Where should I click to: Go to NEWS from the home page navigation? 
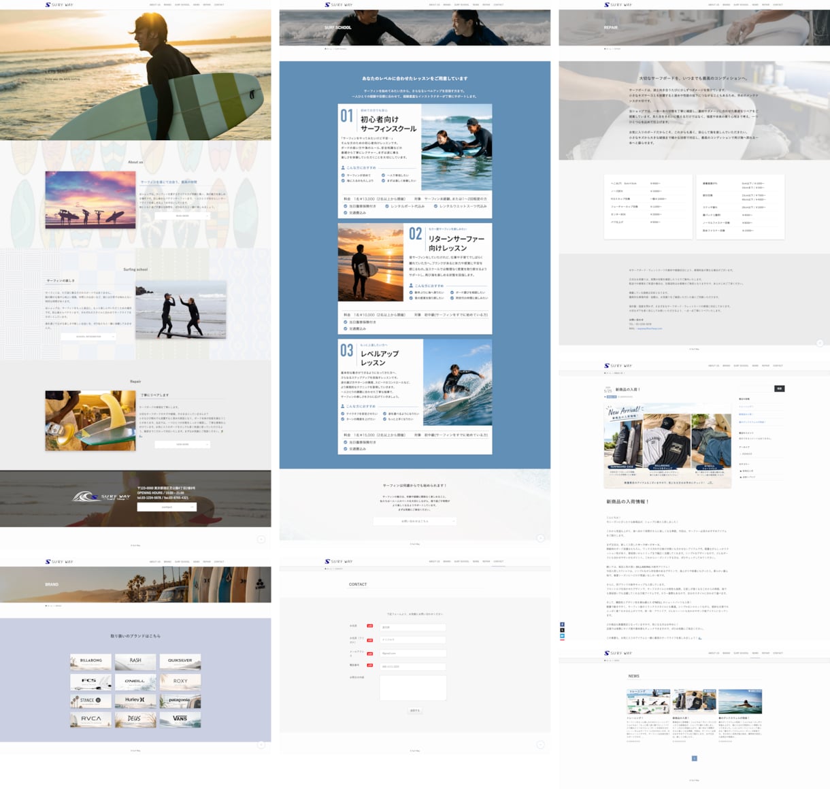[x=197, y=5]
